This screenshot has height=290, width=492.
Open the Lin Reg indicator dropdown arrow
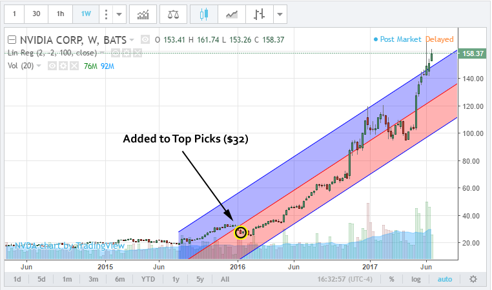(x=102, y=53)
